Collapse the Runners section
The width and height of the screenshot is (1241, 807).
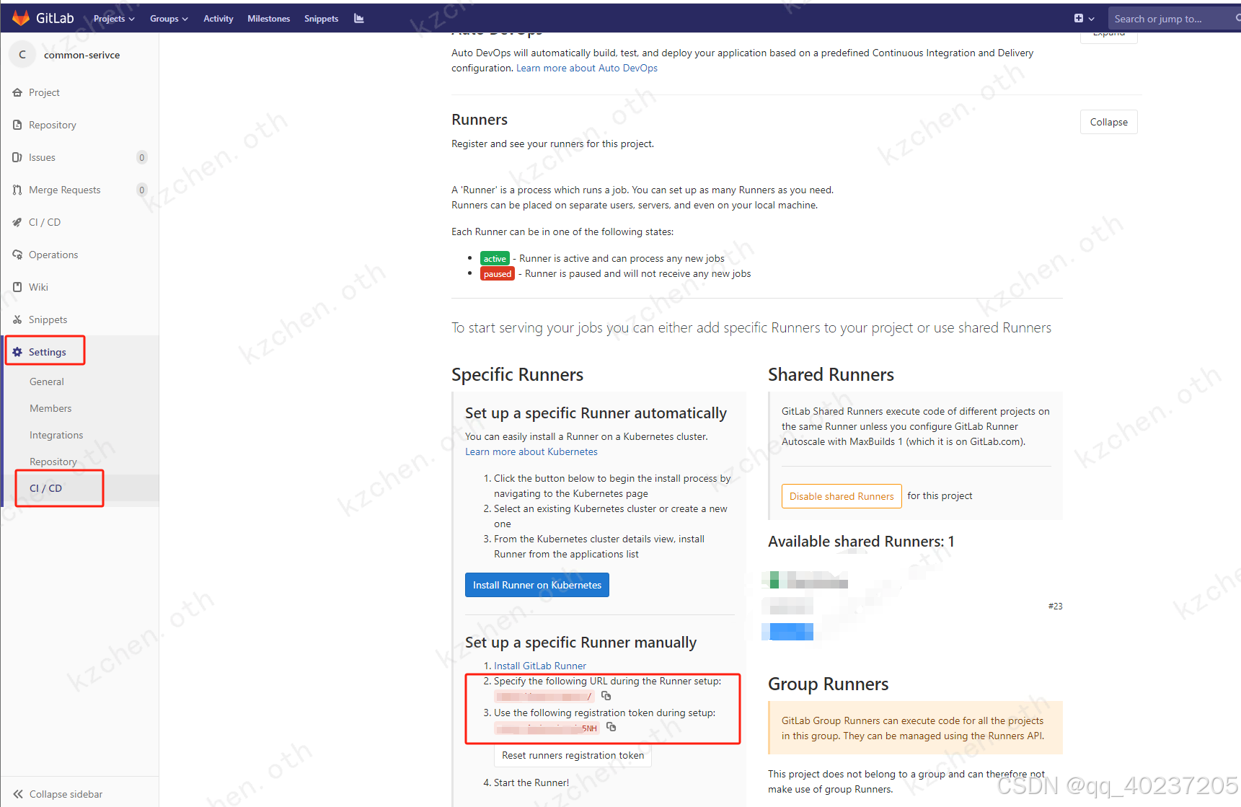coord(1108,122)
